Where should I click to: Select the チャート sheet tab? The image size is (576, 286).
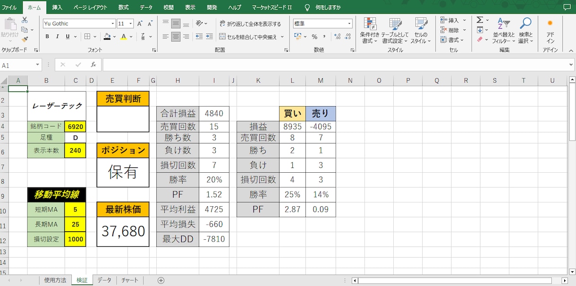pyautogui.click(x=130, y=280)
